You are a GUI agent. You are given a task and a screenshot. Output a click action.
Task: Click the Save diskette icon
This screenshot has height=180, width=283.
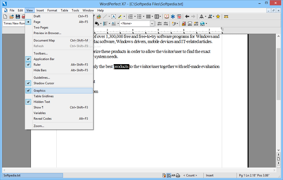18,17
